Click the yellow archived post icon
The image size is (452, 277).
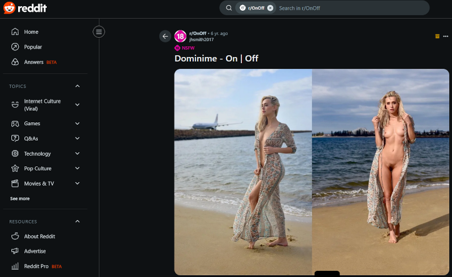point(437,36)
